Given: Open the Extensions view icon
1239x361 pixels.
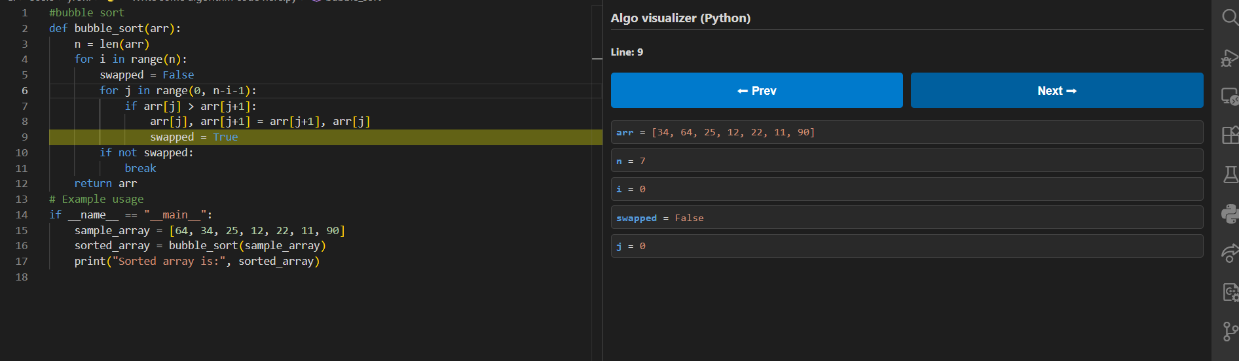Looking at the screenshot, I should coord(1230,135).
